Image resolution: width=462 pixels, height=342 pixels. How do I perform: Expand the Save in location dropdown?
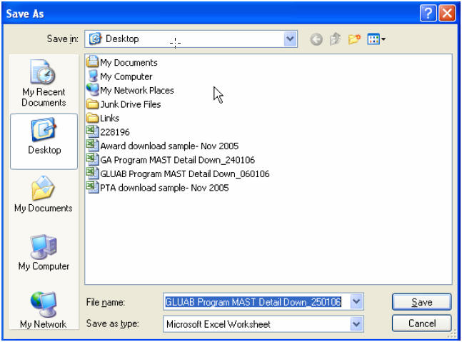pos(290,39)
